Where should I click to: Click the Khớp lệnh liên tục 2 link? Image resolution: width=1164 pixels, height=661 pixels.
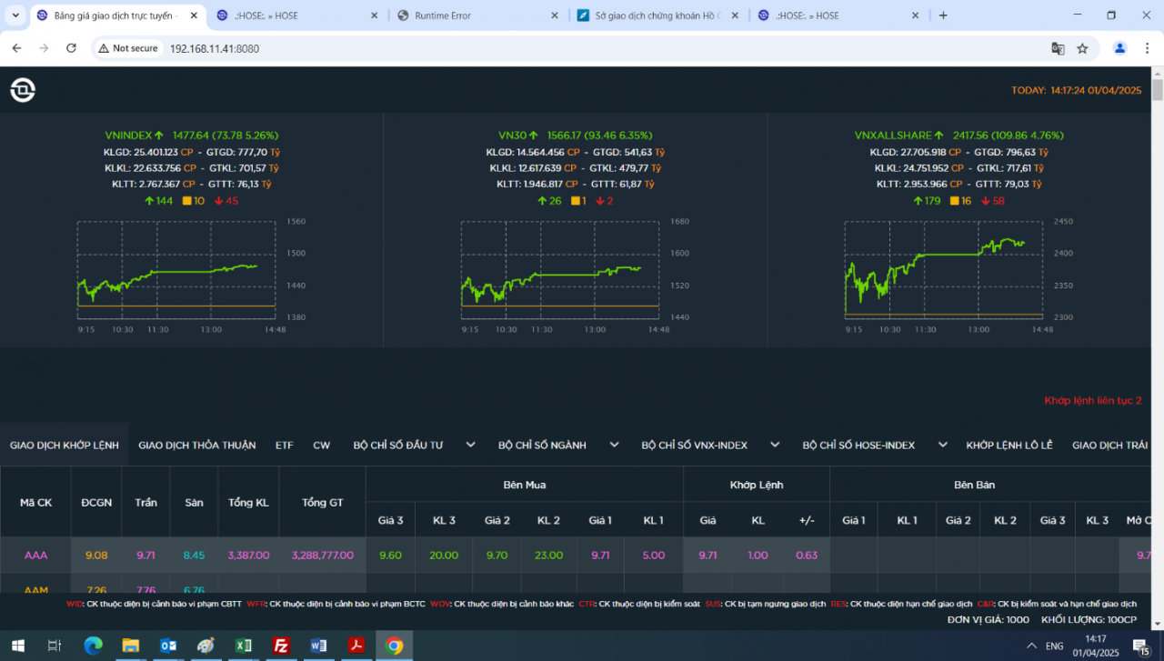1092,399
